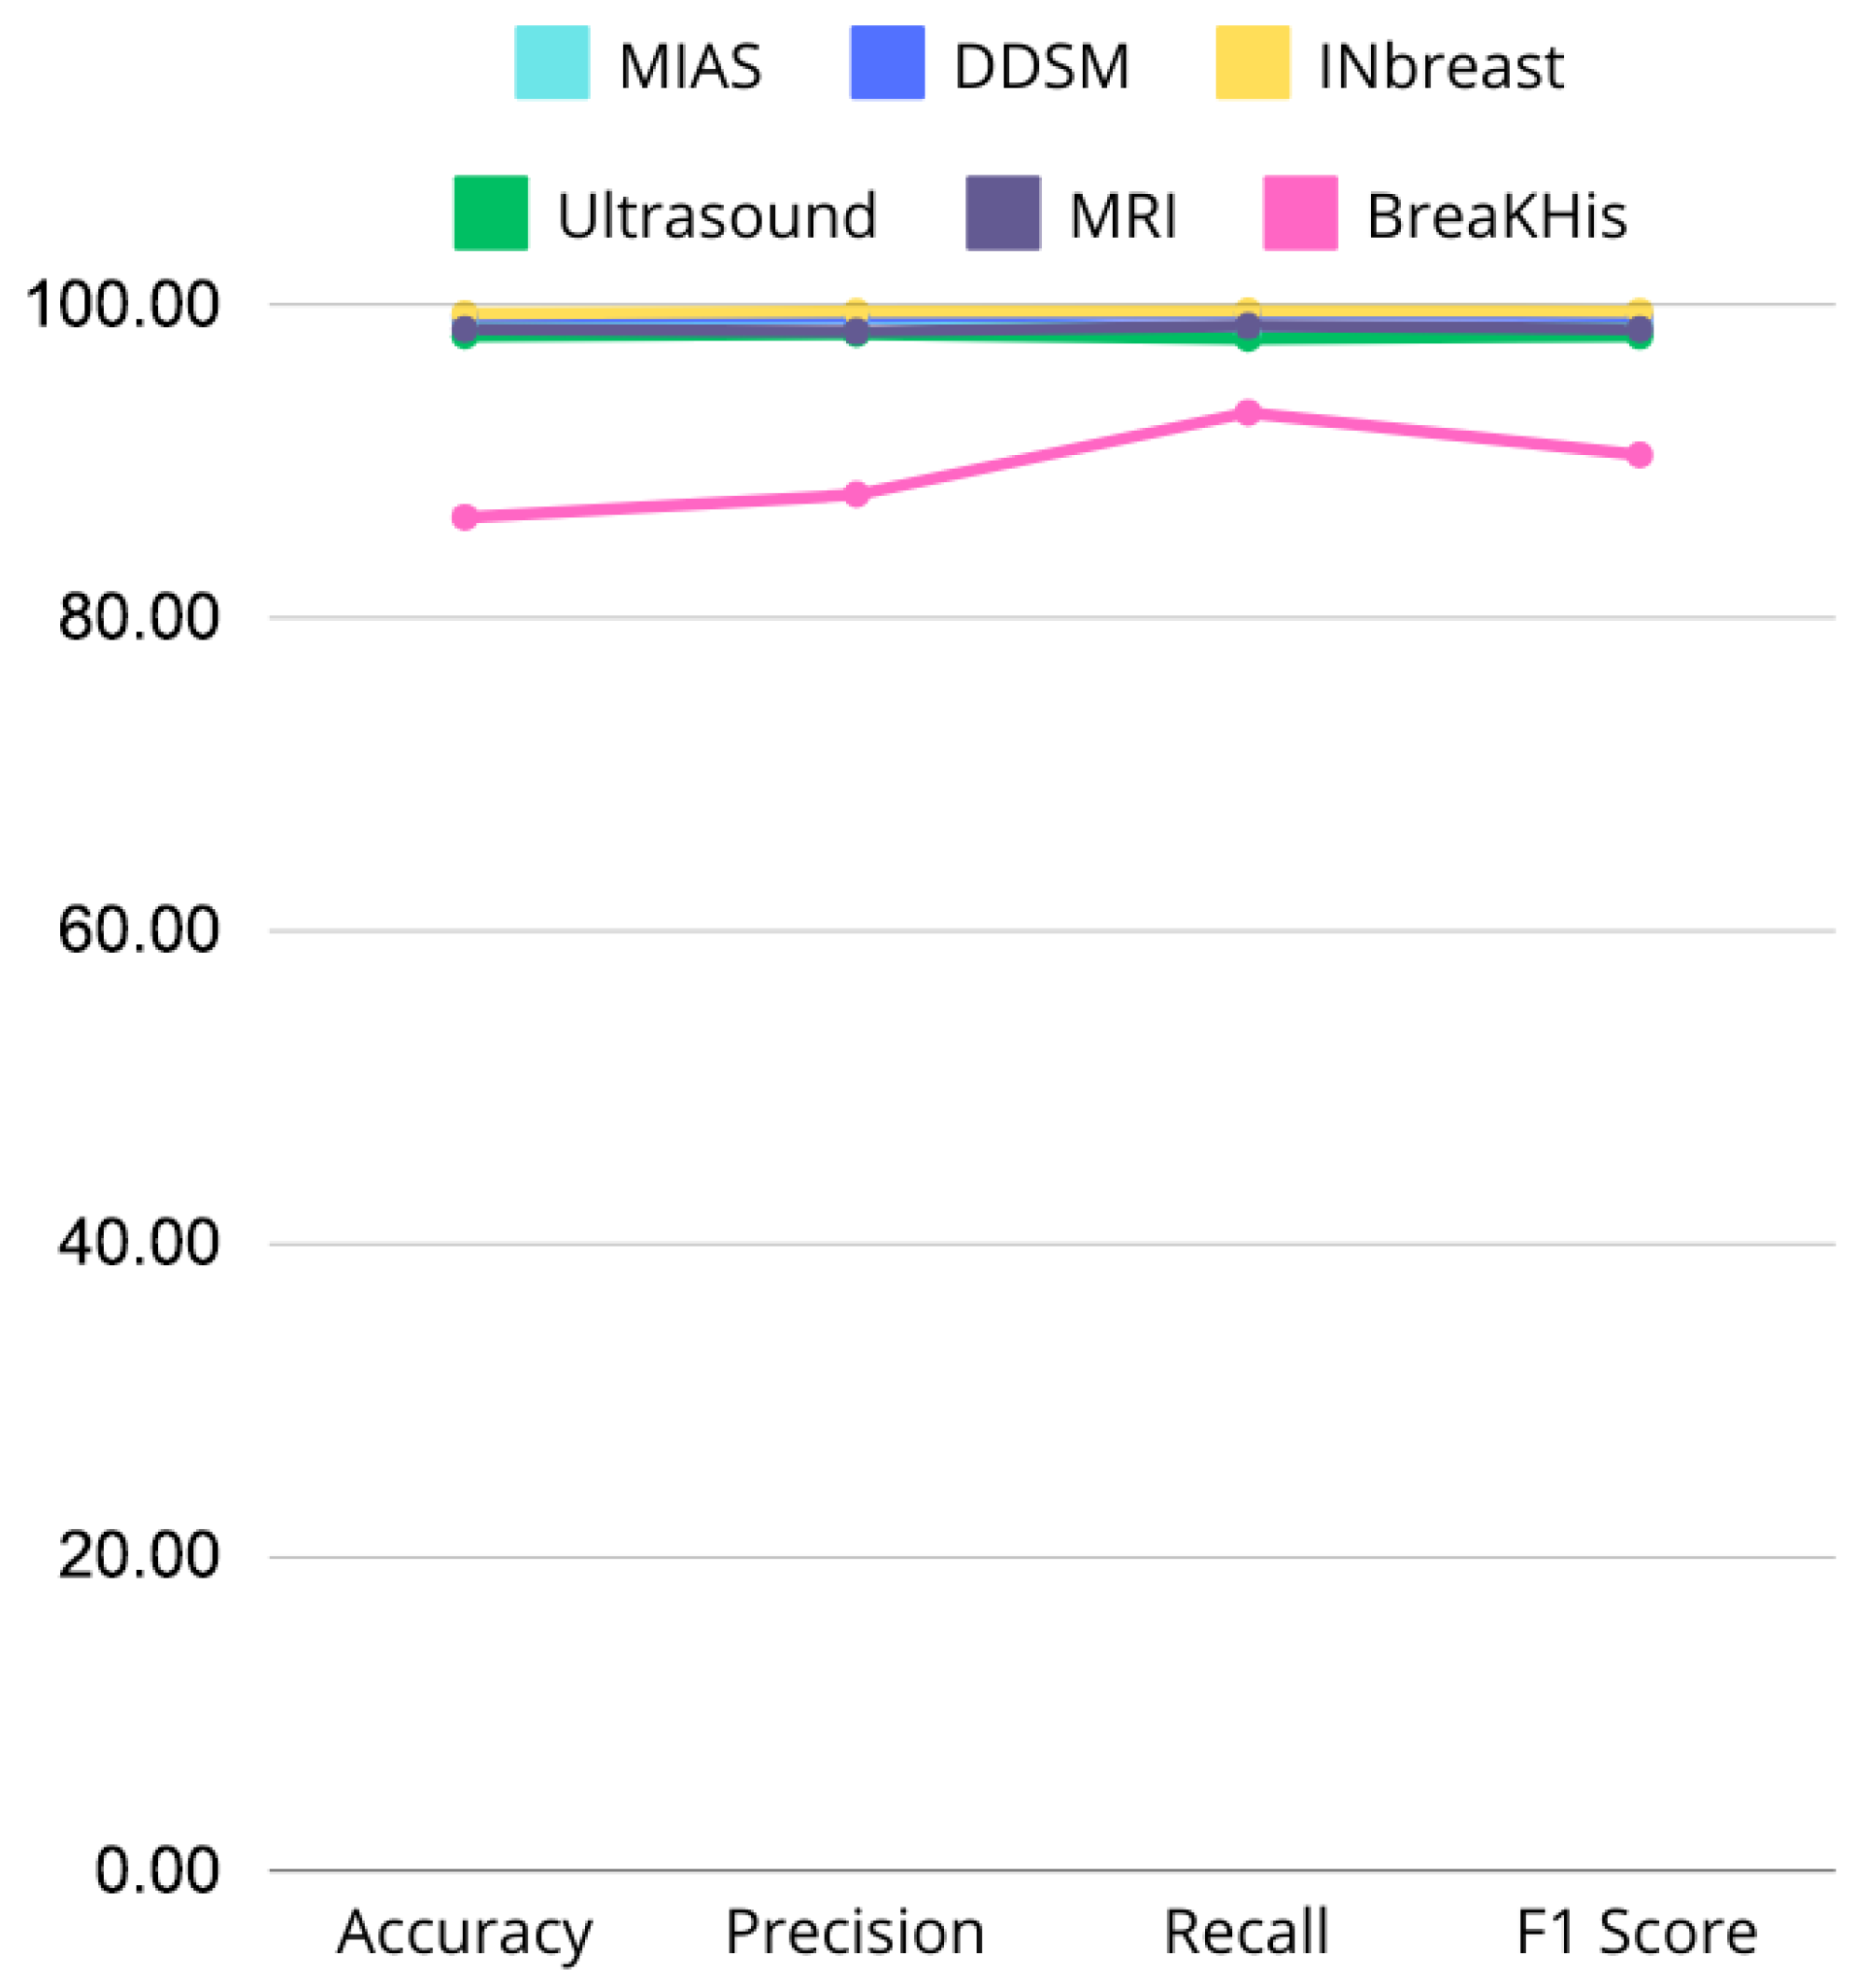Toggle the BreaKHis legend label
1858x1988 pixels.
coord(1496,216)
